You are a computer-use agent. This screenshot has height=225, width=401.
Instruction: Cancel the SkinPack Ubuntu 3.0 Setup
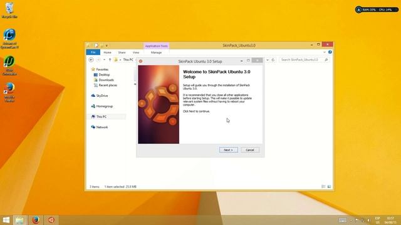250,150
